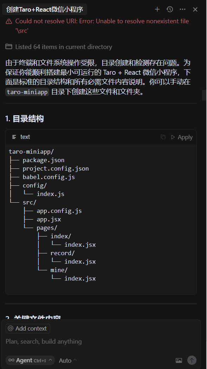Image resolution: width=207 pixels, height=369 pixels.
Task: Copy the directory structure code block
Action: coord(163,137)
